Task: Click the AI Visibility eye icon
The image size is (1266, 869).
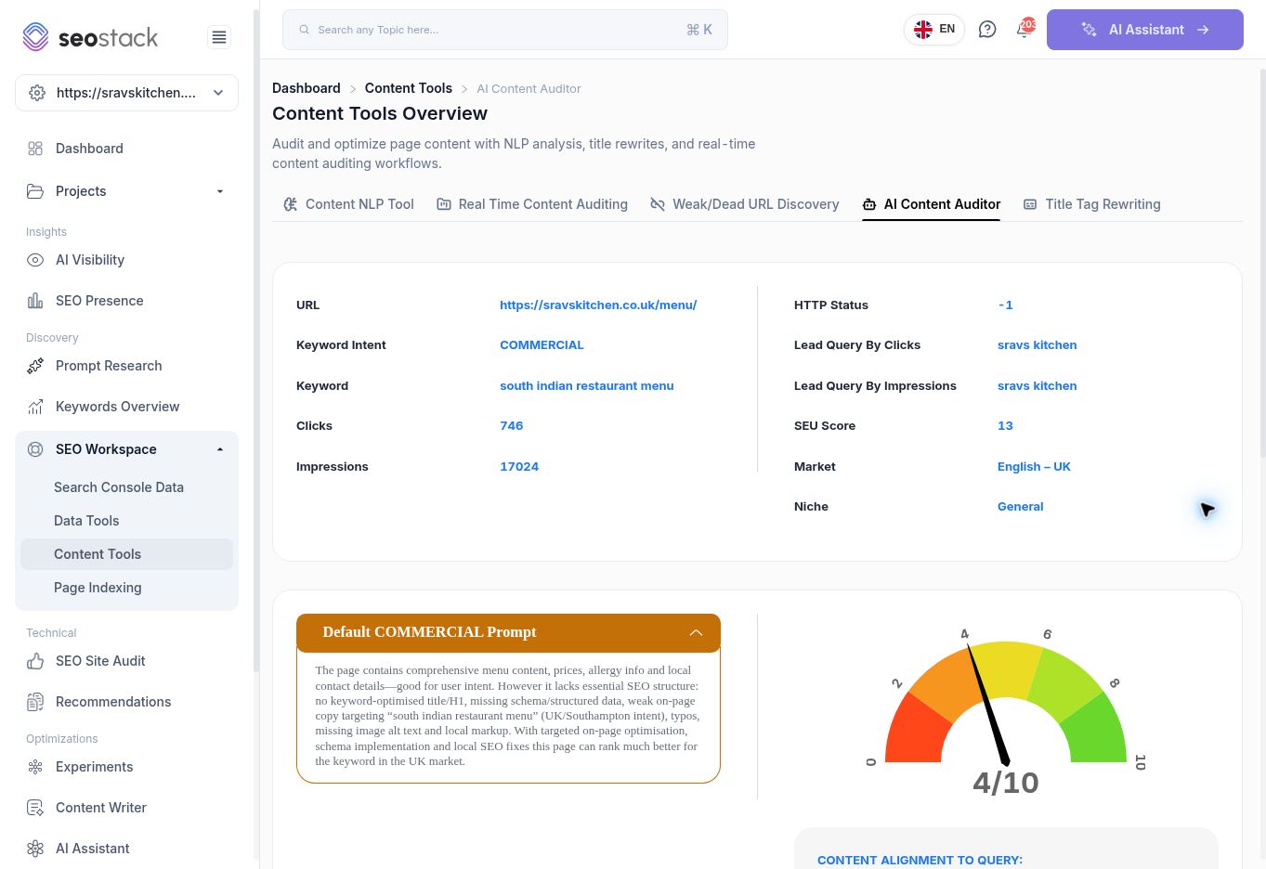Action: pos(35,260)
